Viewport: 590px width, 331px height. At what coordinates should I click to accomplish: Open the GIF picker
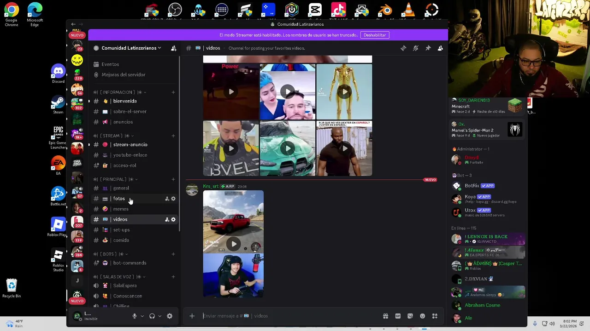[398, 316]
